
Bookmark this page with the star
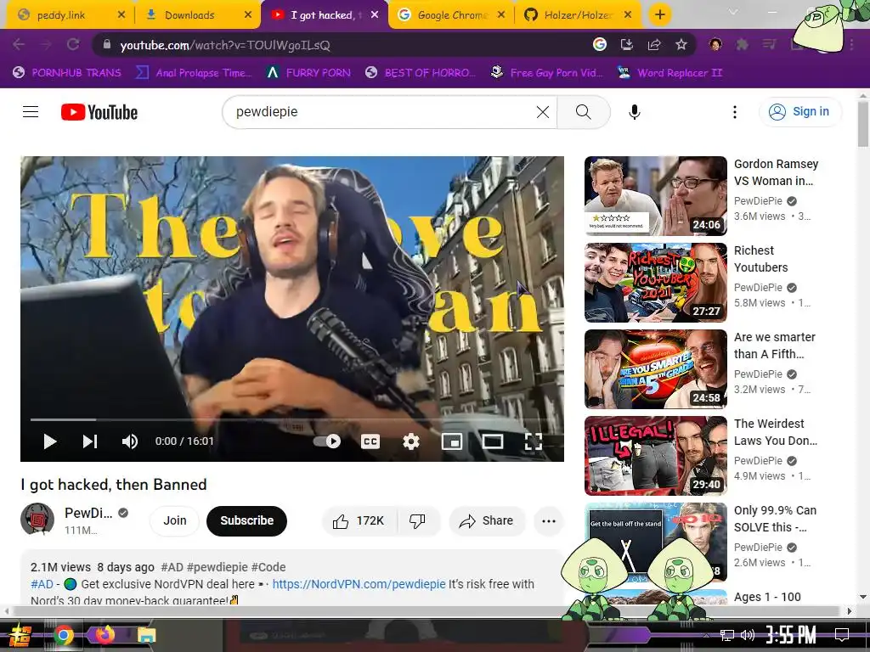click(x=681, y=45)
